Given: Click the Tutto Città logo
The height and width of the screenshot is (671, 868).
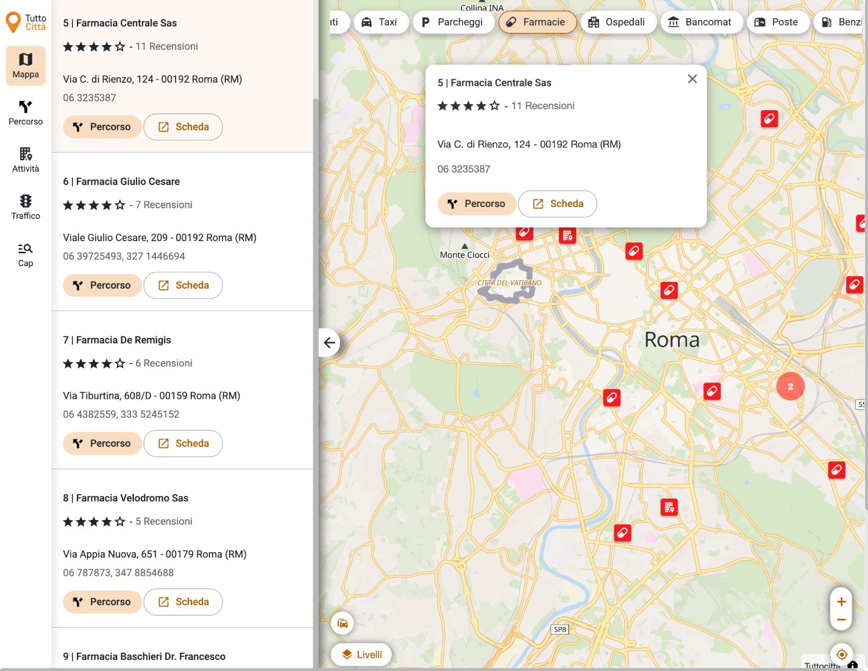Looking at the screenshot, I should [26, 23].
